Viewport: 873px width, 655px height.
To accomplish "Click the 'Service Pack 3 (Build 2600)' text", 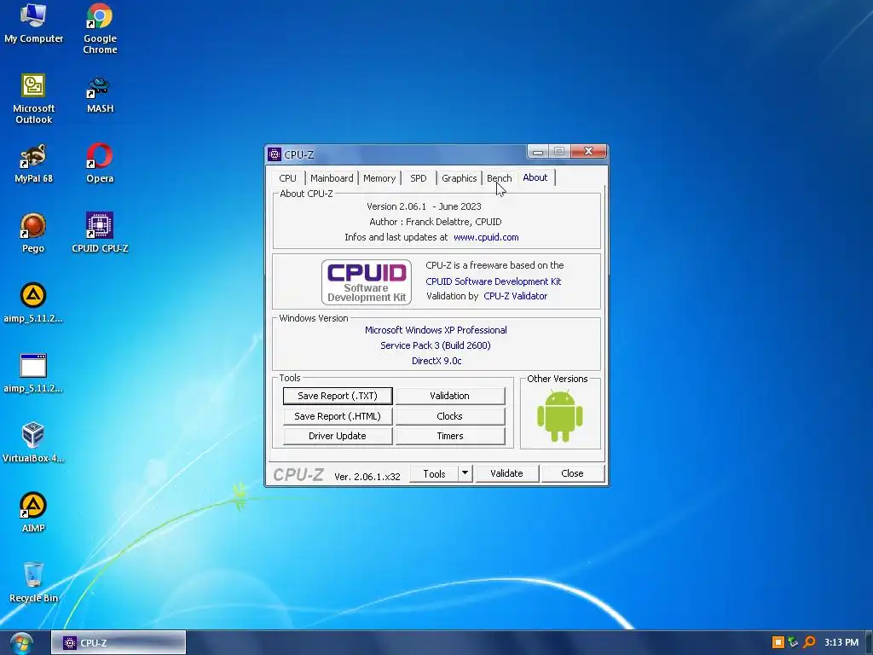I will (436, 345).
